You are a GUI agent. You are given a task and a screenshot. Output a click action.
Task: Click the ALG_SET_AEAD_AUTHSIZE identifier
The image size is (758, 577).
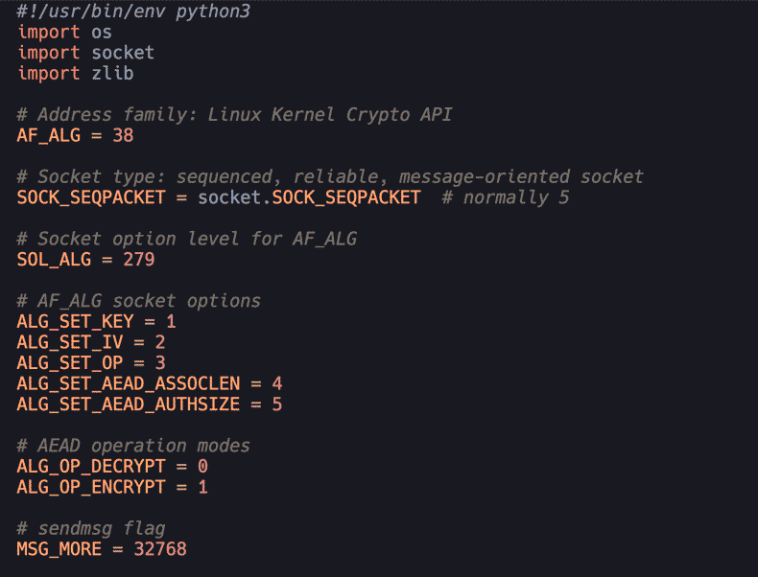[x=129, y=404]
